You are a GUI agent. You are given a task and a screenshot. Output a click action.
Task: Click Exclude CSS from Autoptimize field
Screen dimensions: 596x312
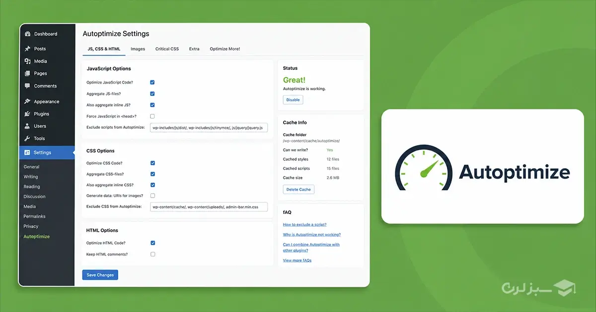209,207
